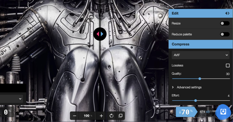Open the left panel's format dropdown
This screenshot has height=122, width=233.
point(12,99)
